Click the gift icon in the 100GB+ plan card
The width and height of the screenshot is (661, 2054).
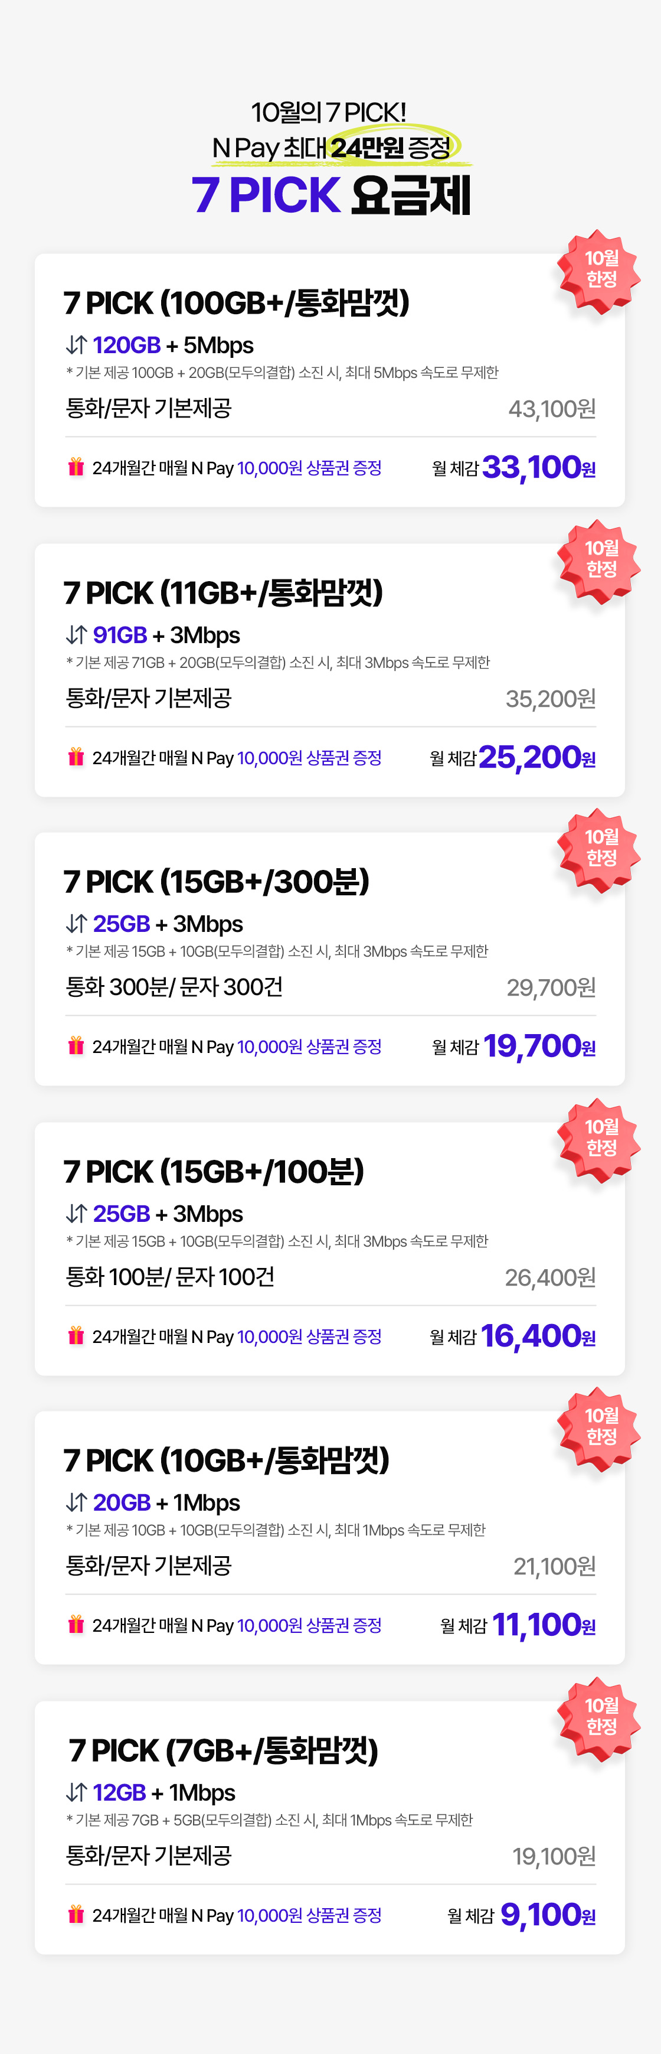(x=76, y=467)
